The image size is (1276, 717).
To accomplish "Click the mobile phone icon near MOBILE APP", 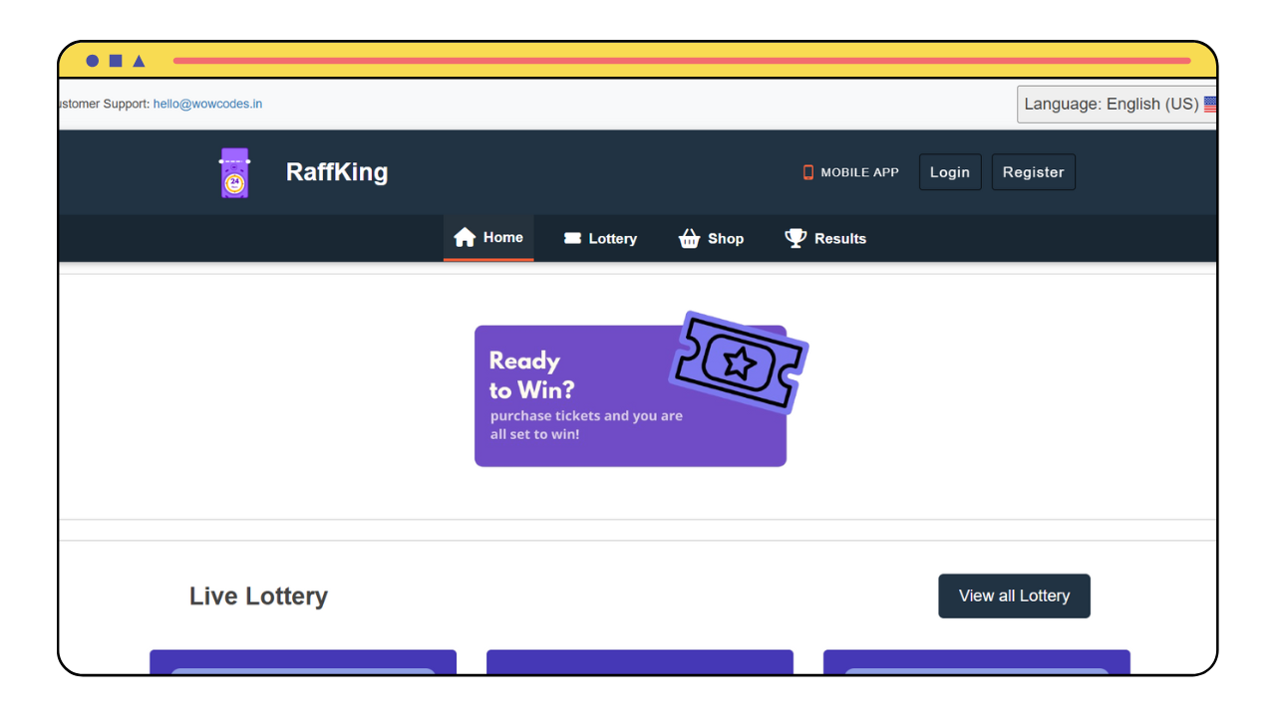I will [x=807, y=171].
